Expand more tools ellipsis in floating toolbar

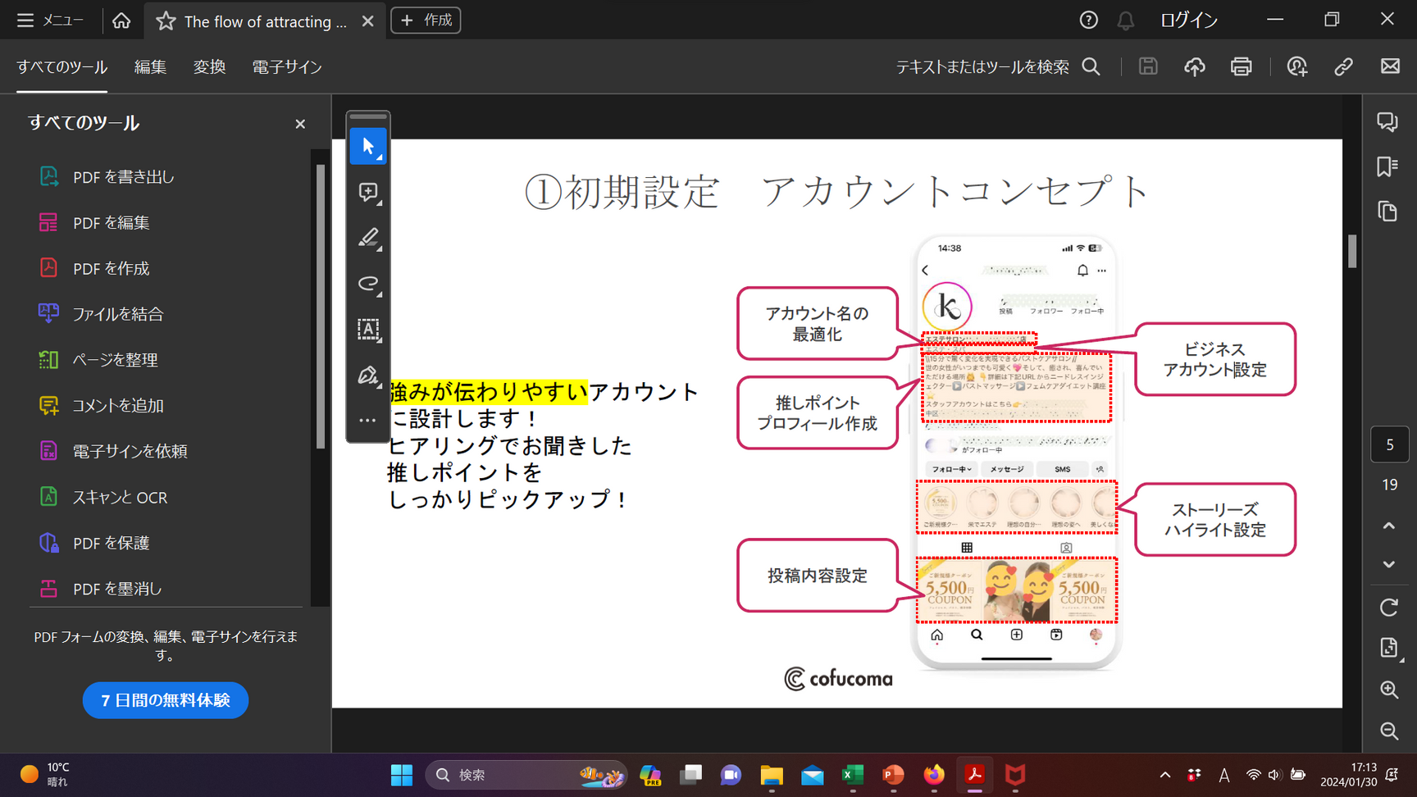click(x=368, y=421)
